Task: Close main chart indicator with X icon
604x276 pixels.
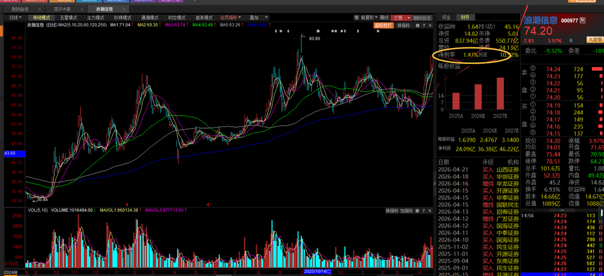Action: coord(430,25)
